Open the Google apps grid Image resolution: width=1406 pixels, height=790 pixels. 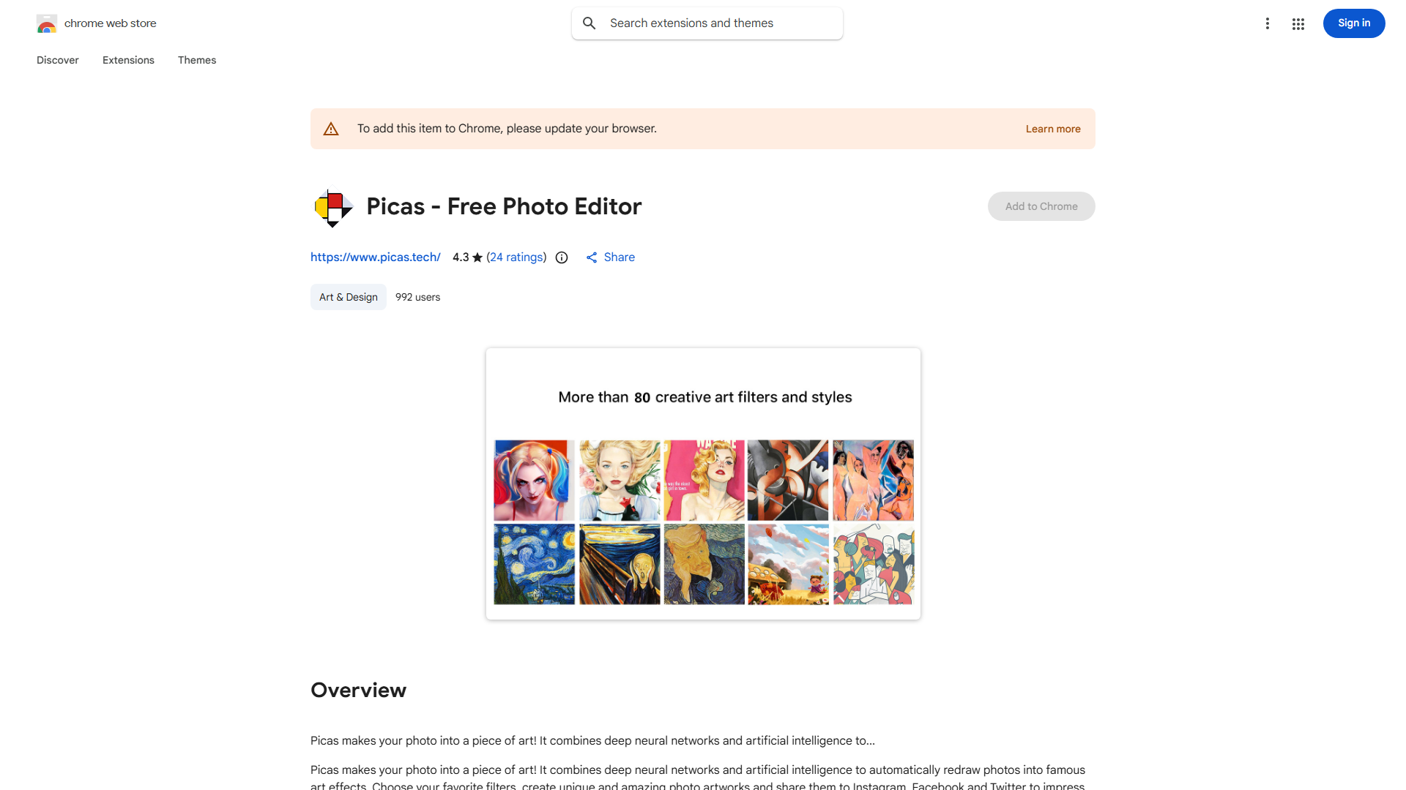click(x=1298, y=24)
